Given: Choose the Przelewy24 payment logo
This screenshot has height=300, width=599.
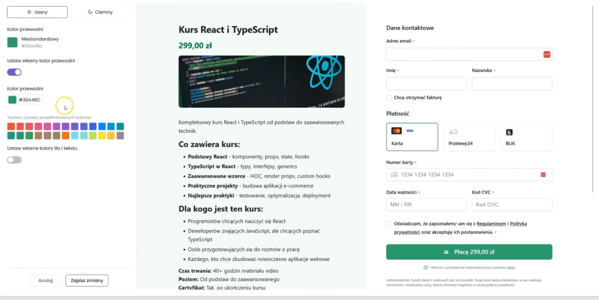Looking at the screenshot, I should pyautogui.click(x=453, y=132).
